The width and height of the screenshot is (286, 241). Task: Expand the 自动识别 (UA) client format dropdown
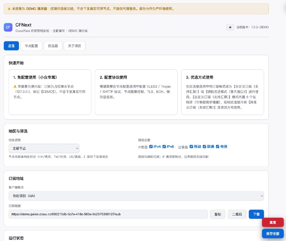(136, 196)
